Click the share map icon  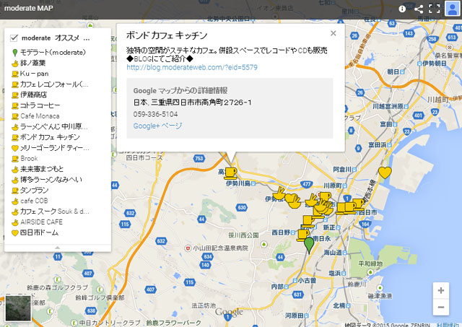pos(419,9)
